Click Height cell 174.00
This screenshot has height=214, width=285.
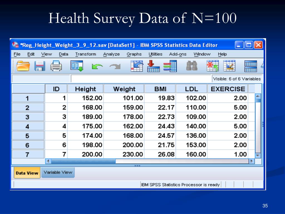point(85,136)
